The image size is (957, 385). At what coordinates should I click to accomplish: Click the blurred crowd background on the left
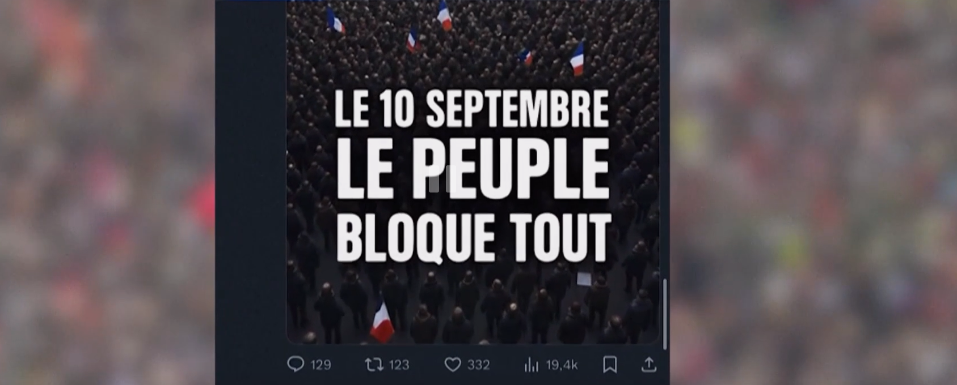click(x=107, y=192)
